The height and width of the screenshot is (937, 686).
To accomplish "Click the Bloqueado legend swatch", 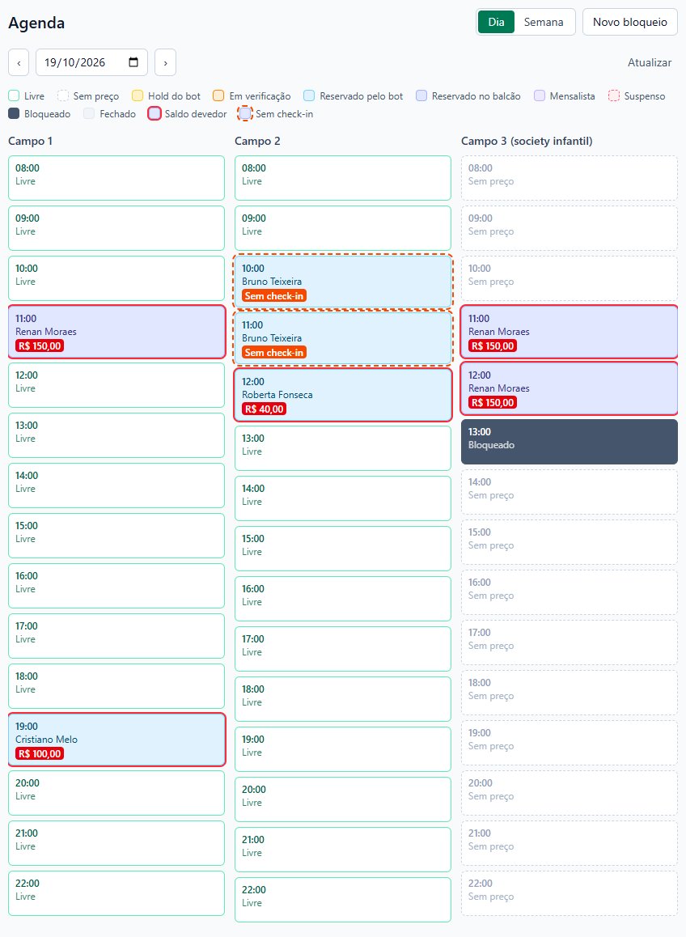I will [14, 113].
